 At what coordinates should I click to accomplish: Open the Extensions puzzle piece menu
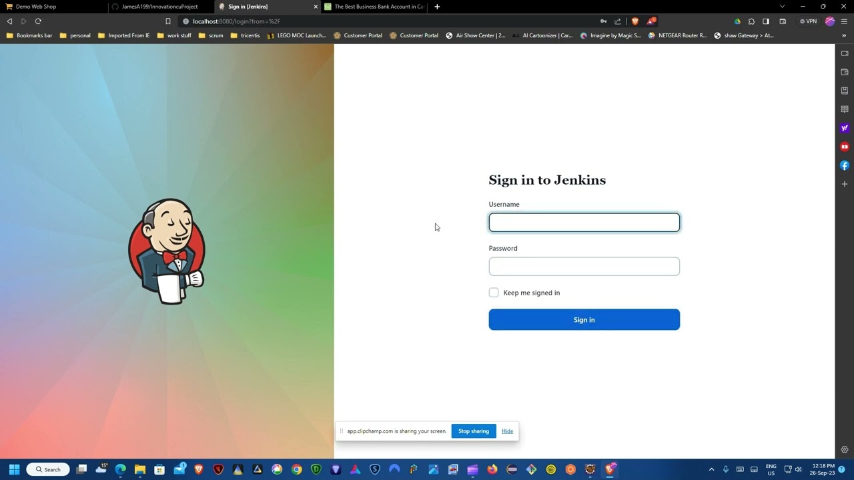[751, 21]
